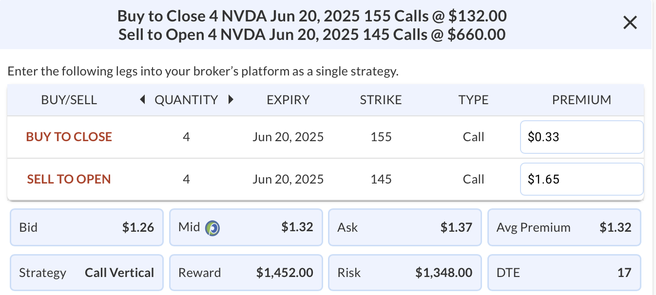The height and width of the screenshot is (295, 656).
Task: Click the Avg Premium $1.32 box
Action: click(x=564, y=227)
